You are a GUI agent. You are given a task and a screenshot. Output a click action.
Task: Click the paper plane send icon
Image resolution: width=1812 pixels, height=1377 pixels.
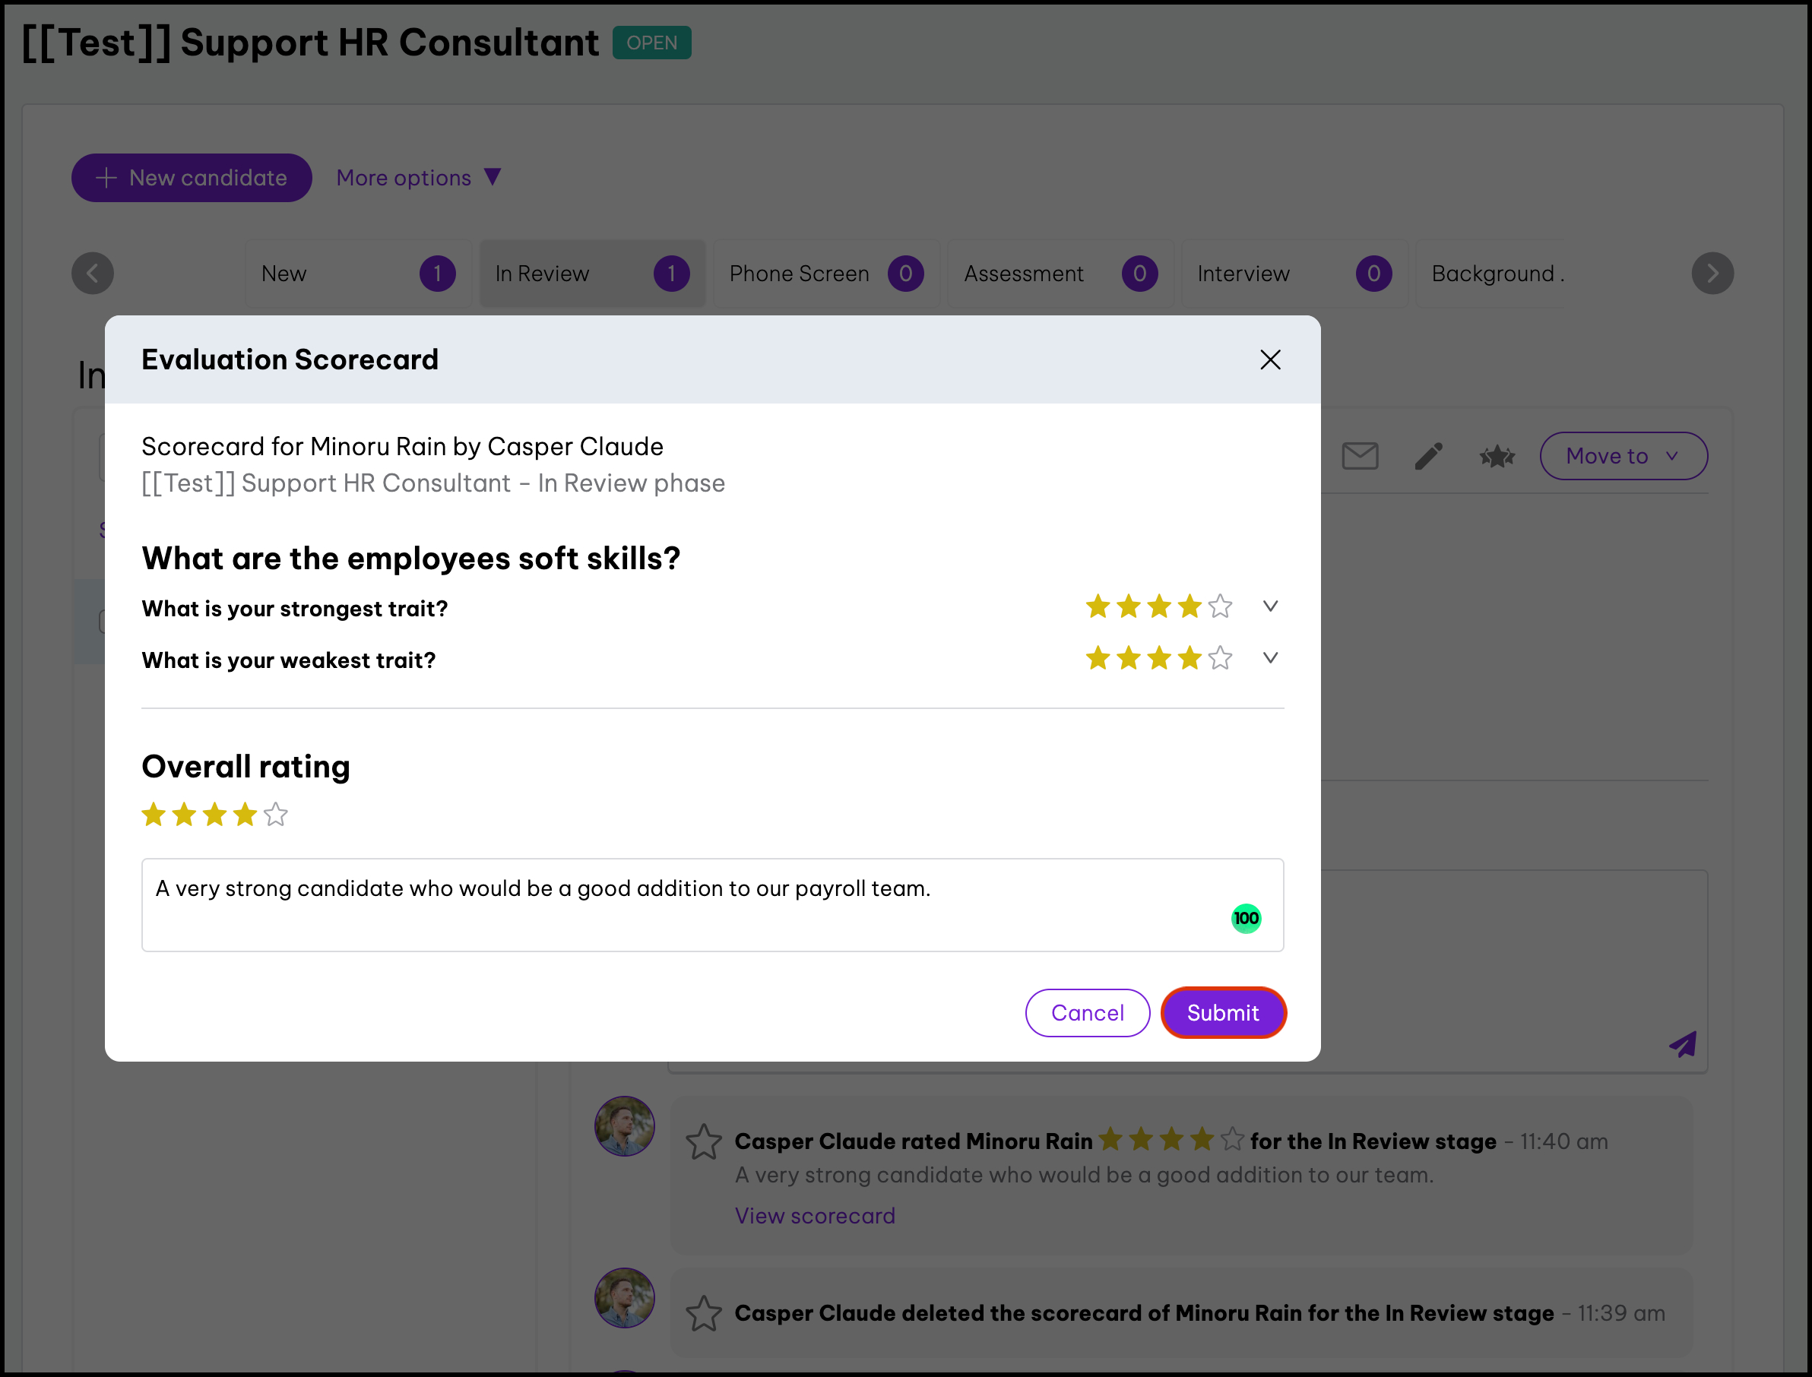(x=1683, y=1044)
